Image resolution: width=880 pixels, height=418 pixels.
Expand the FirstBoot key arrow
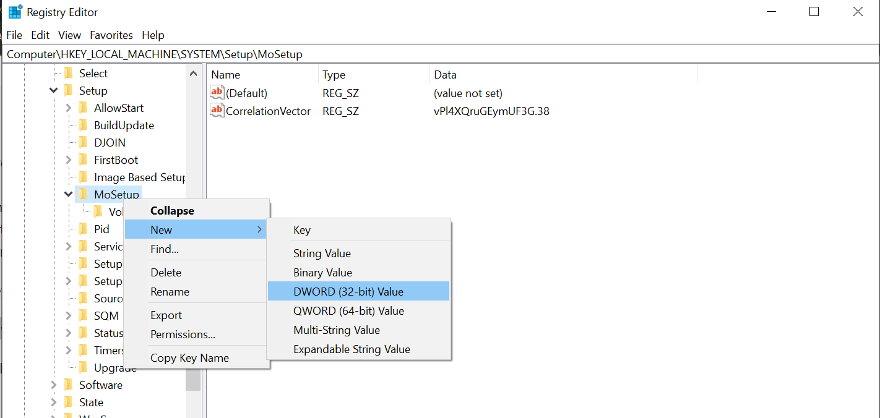[69, 160]
